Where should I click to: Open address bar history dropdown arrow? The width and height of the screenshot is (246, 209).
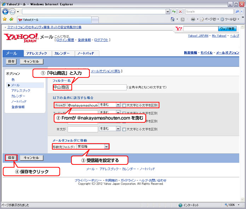168,11
